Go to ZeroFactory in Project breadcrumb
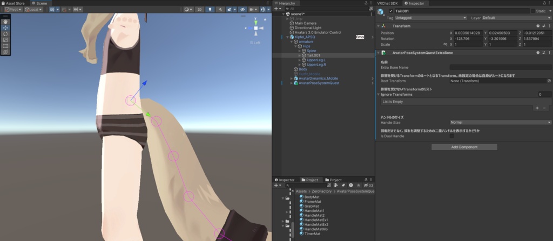The width and height of the screenshot is (553, 241). [x=322, y=191]
